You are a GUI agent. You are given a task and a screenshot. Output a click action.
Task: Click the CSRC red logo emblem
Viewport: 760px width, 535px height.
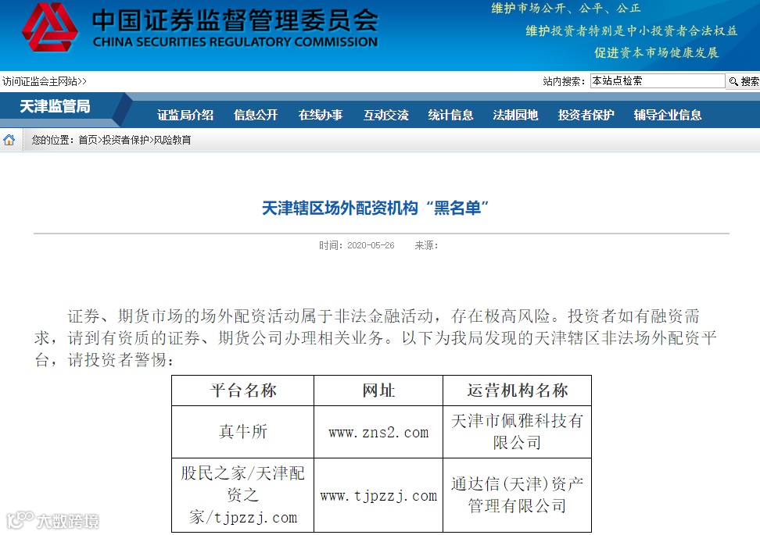[x=50, y=27]
